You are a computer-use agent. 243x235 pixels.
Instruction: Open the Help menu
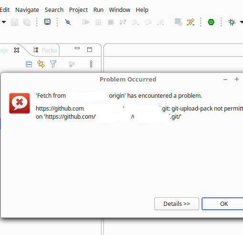142,10
